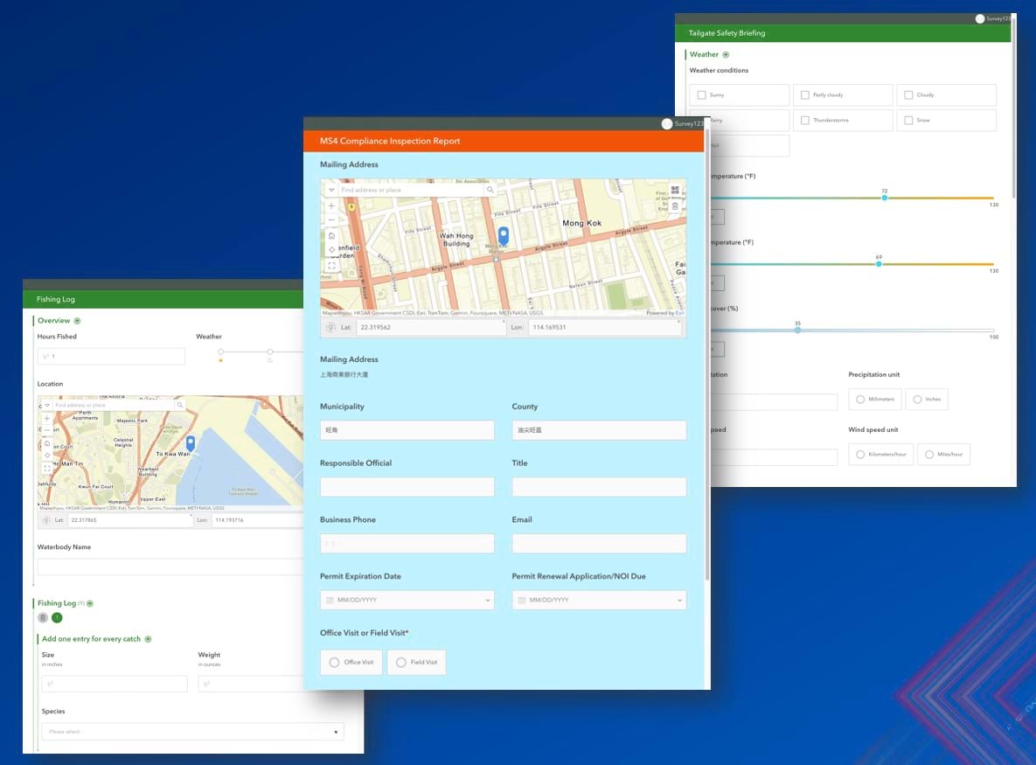Click location icon beside MS4 Lat field
The height and width of the screenshot is (765, 1036).
pyautogui.click(x=331, y=327)
